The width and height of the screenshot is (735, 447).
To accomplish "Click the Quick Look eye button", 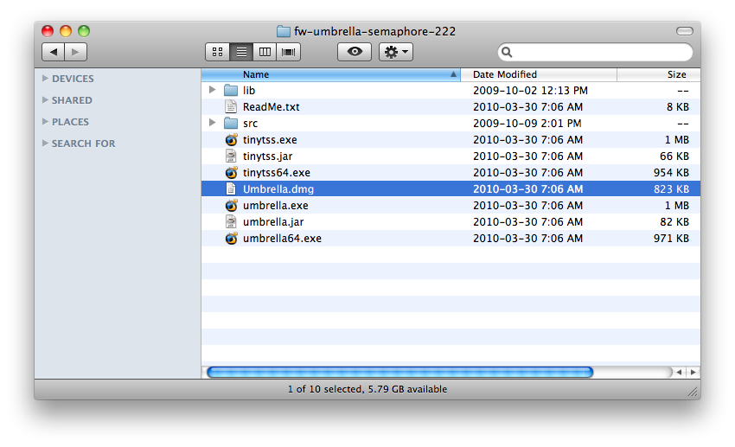I will (354, 52).
